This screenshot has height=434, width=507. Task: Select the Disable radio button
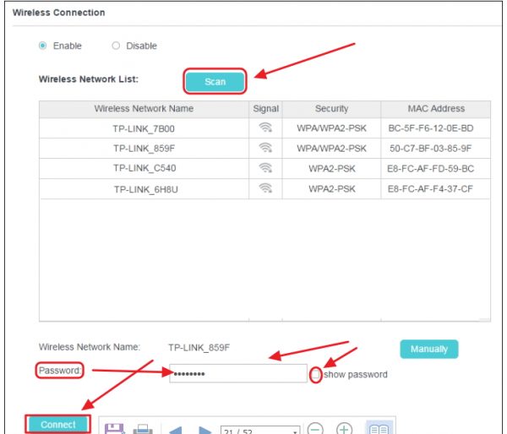tap(116, 46)
